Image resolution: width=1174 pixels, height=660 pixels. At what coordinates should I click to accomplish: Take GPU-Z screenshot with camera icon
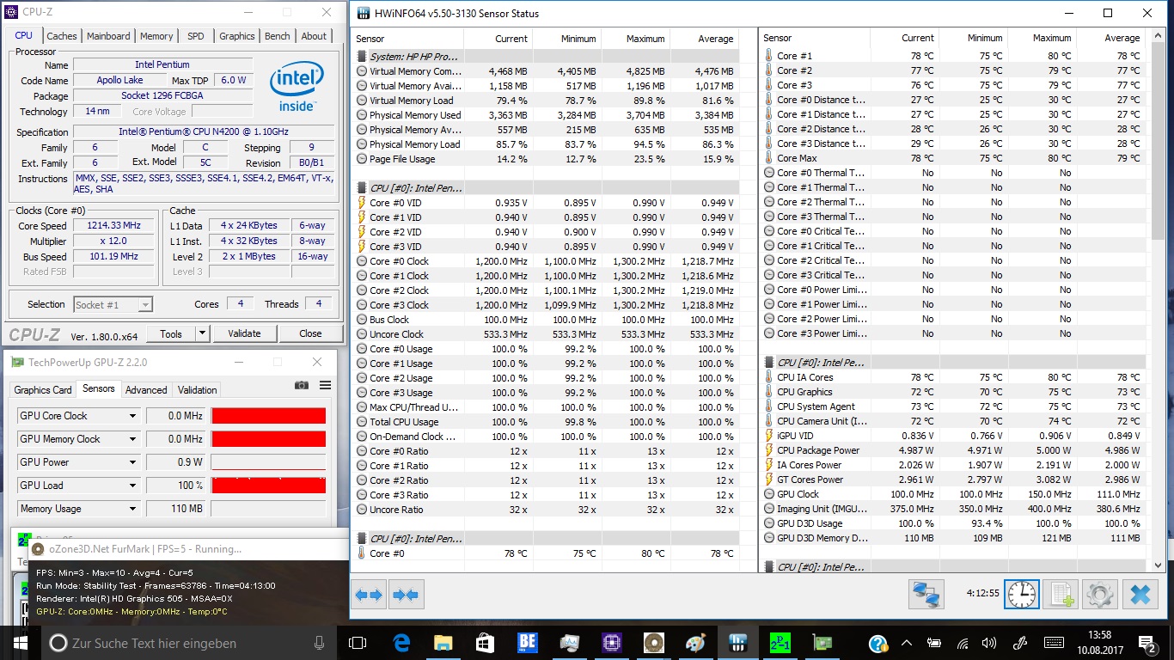[302, 386]
